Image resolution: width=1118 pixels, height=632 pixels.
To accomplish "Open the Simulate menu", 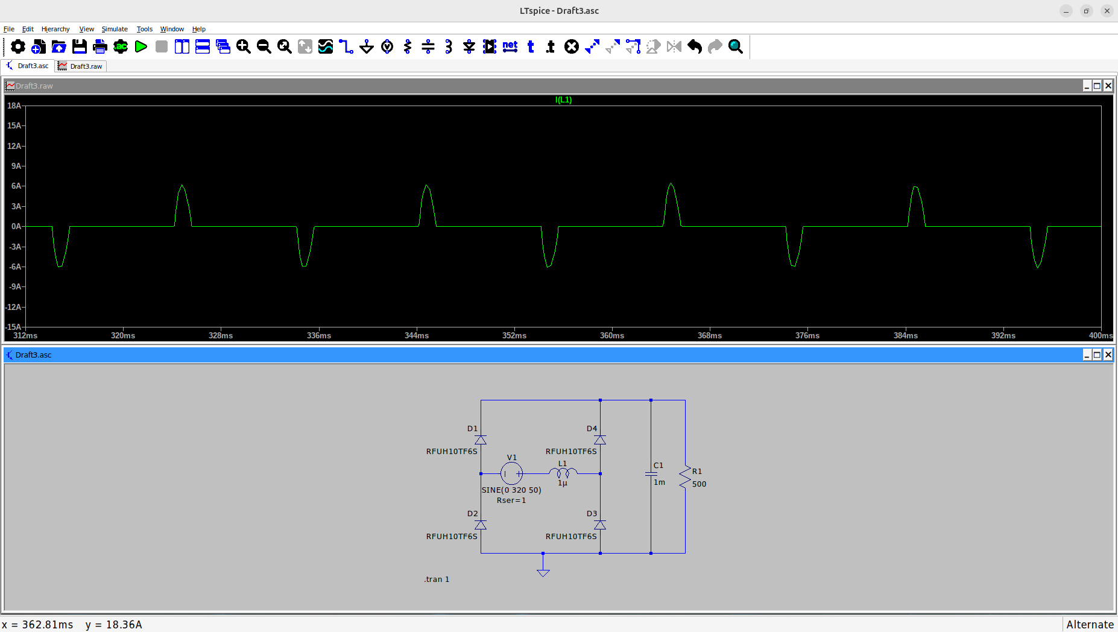I will click(115, 29).
